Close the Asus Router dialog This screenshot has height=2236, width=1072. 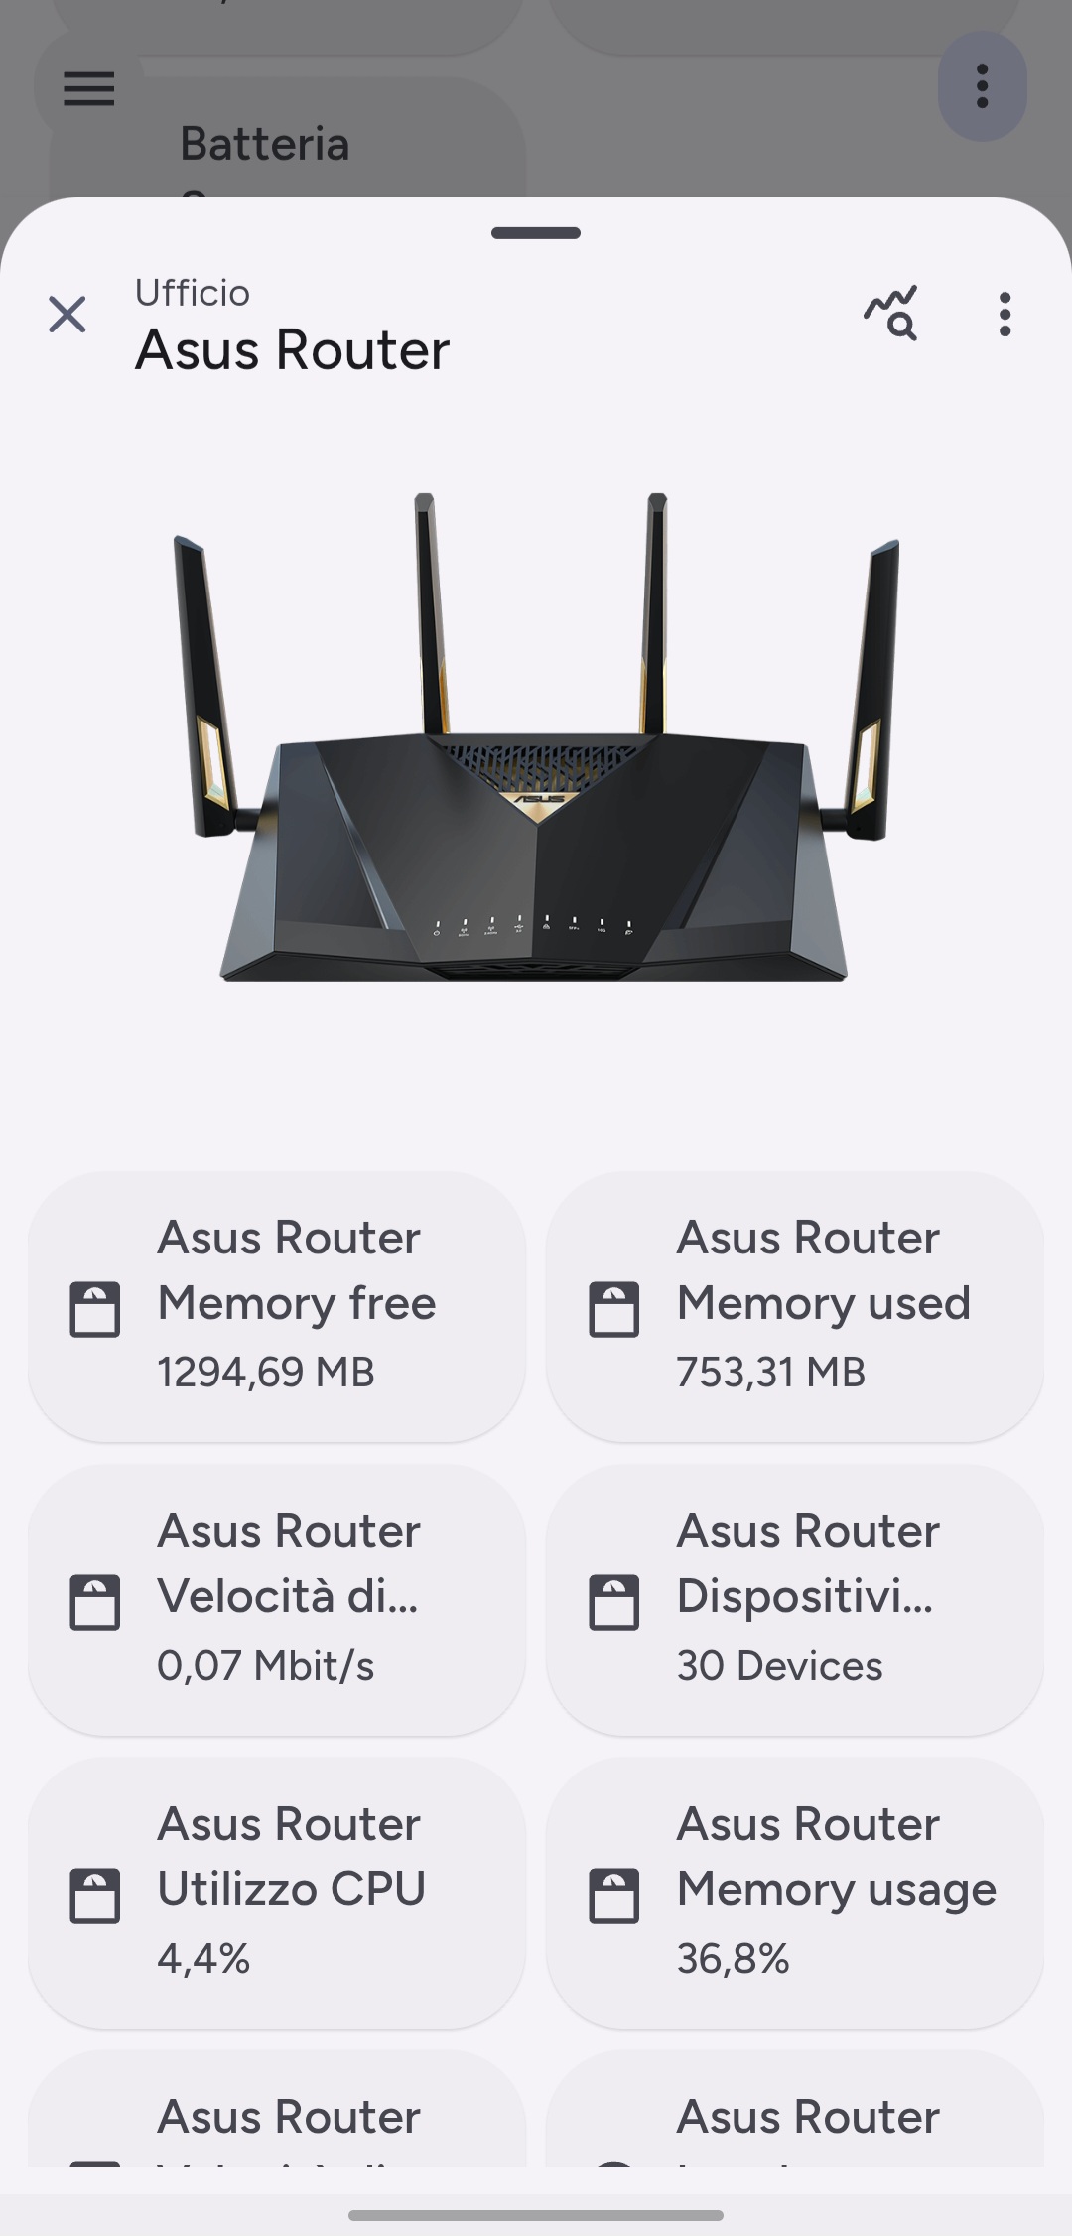pos(67,316)
